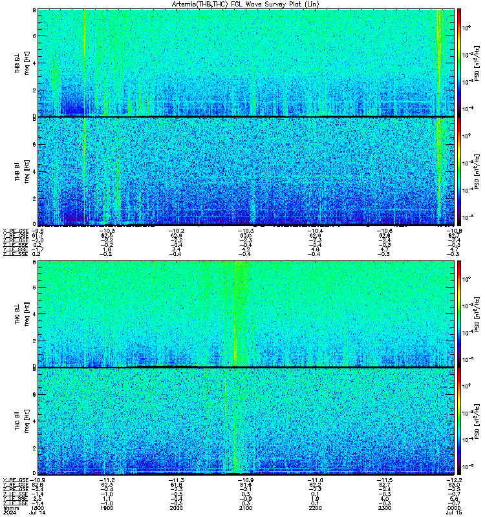
Task: Click the 'X_RE_GSE' row label under the THB panels
Action: pyautogui.click(x=16, y=231)
